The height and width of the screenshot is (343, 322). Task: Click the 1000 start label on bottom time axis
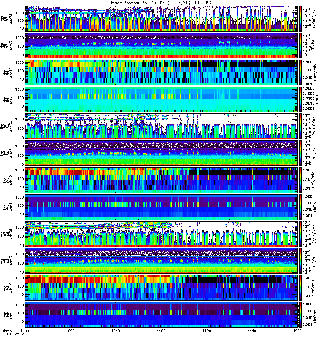25,331
